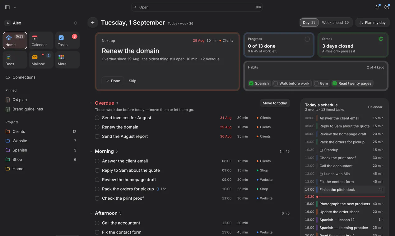Open the notifications bell
Image resolution: width=395 pixels, height=236 pixels.
[x=377, y=7]
